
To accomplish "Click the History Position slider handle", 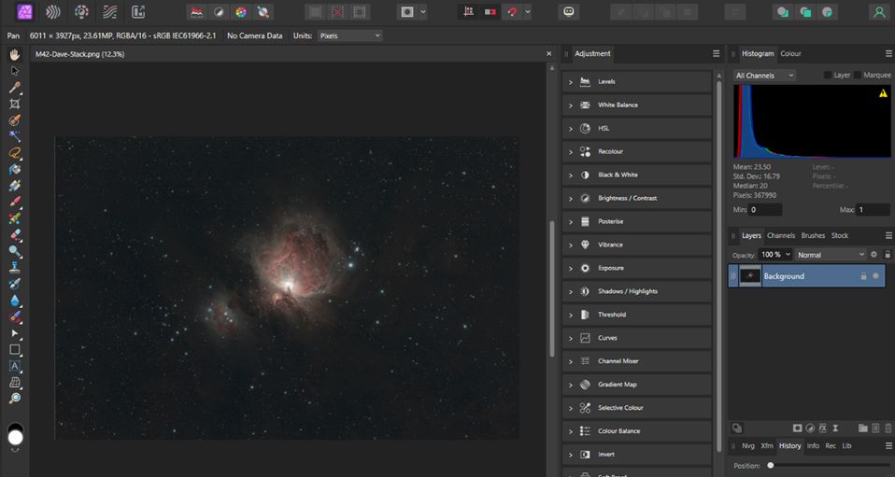I will [x=771, y=466].
